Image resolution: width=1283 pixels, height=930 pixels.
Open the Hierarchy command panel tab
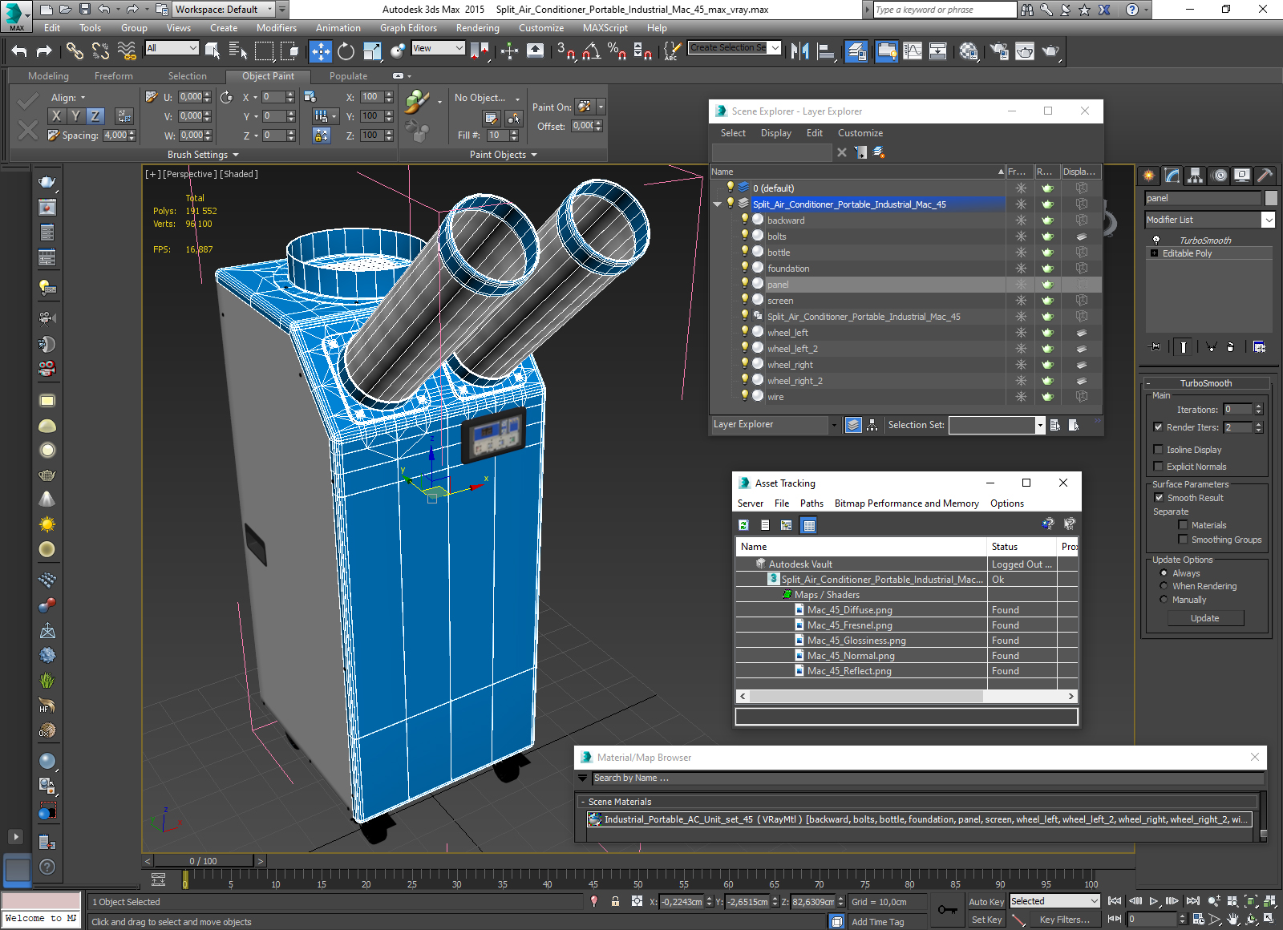pyautogui.click(x=1196, y=176)
